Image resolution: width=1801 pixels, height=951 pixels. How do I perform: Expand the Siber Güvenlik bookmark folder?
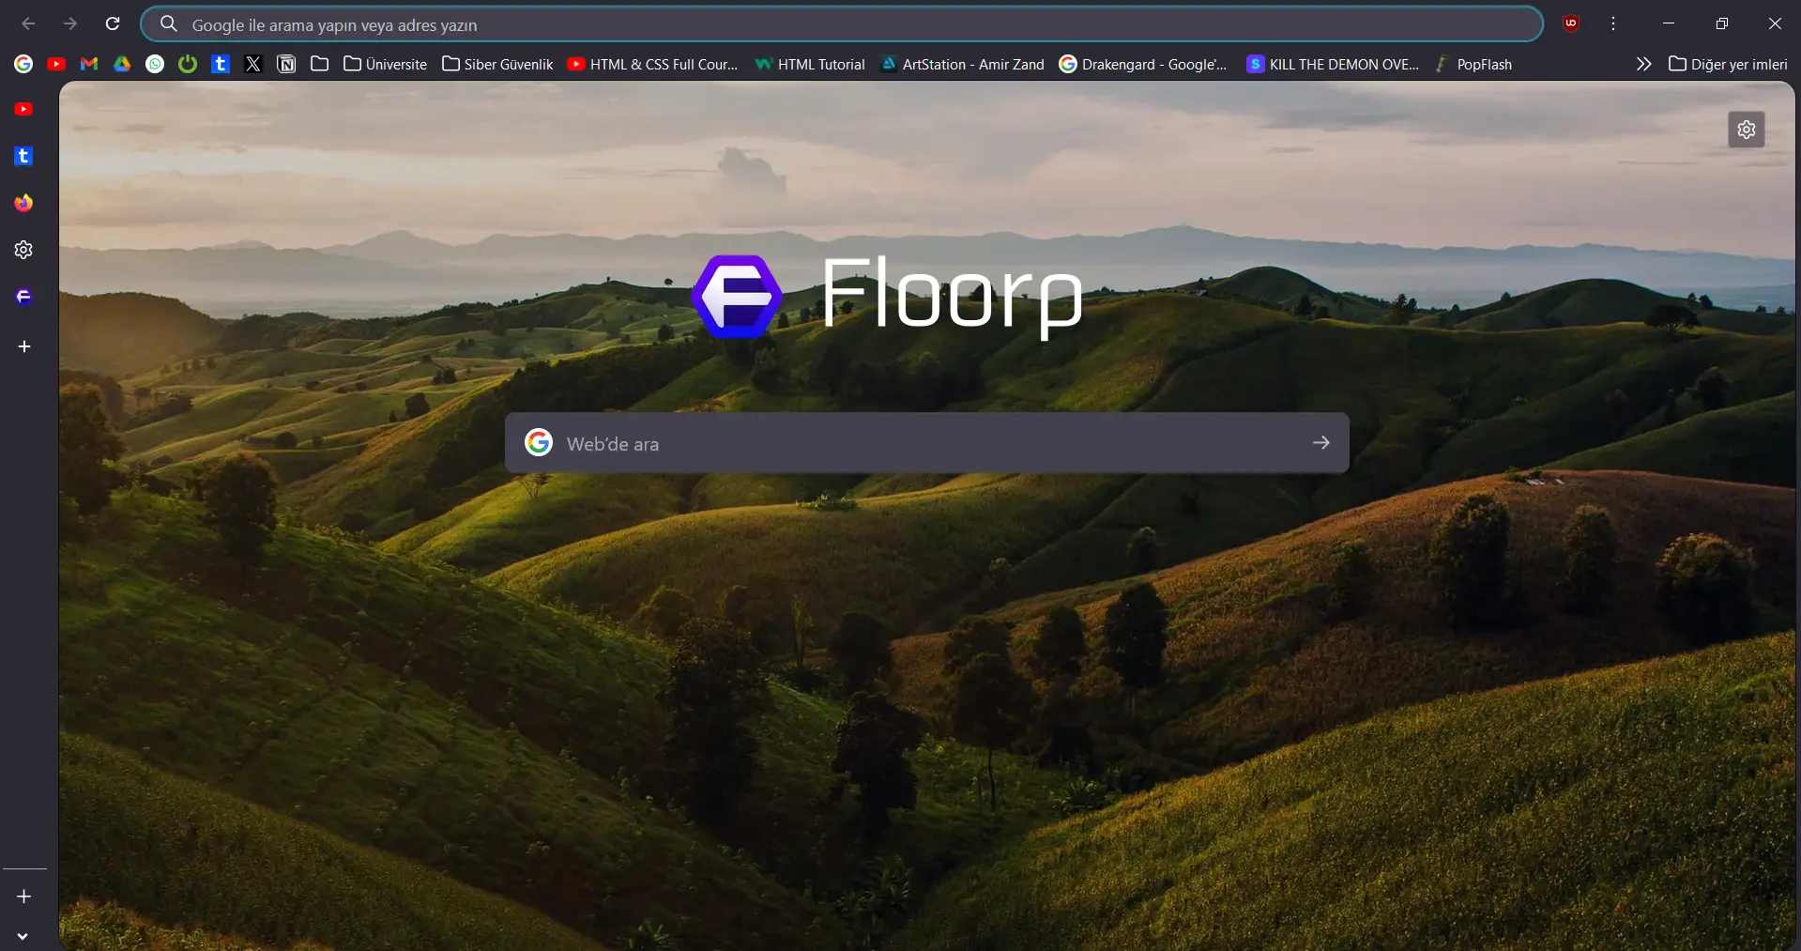(497, 64)
